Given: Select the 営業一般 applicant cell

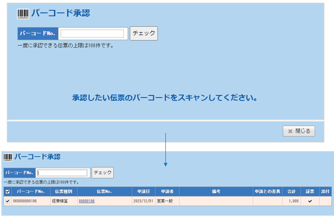Looking at the screenshot, I should tap(165, 201).
